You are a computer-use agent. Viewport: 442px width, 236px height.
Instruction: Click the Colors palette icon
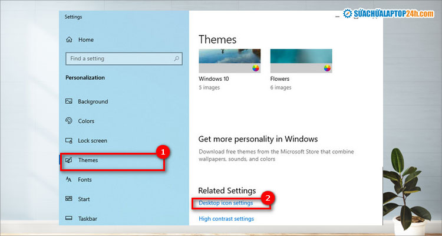[x=69, y=121]
